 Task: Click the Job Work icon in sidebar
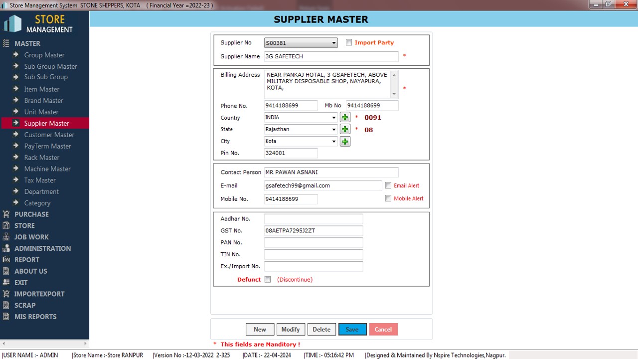click(x=6, y=237)
